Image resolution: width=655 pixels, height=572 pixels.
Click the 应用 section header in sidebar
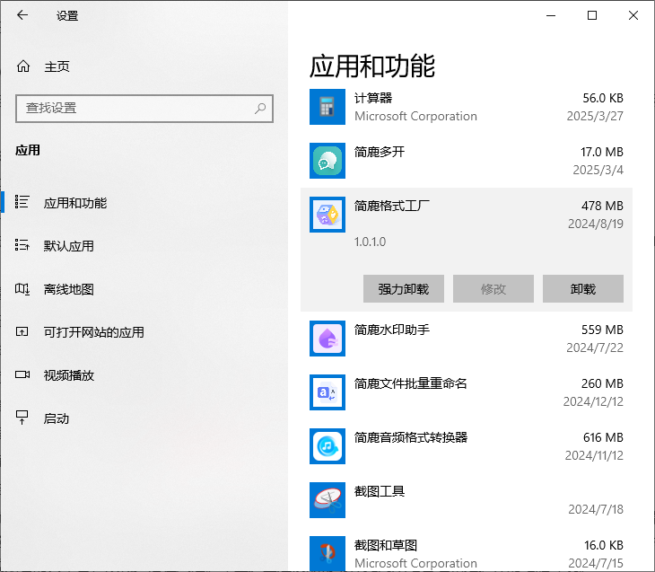(28, 150)
